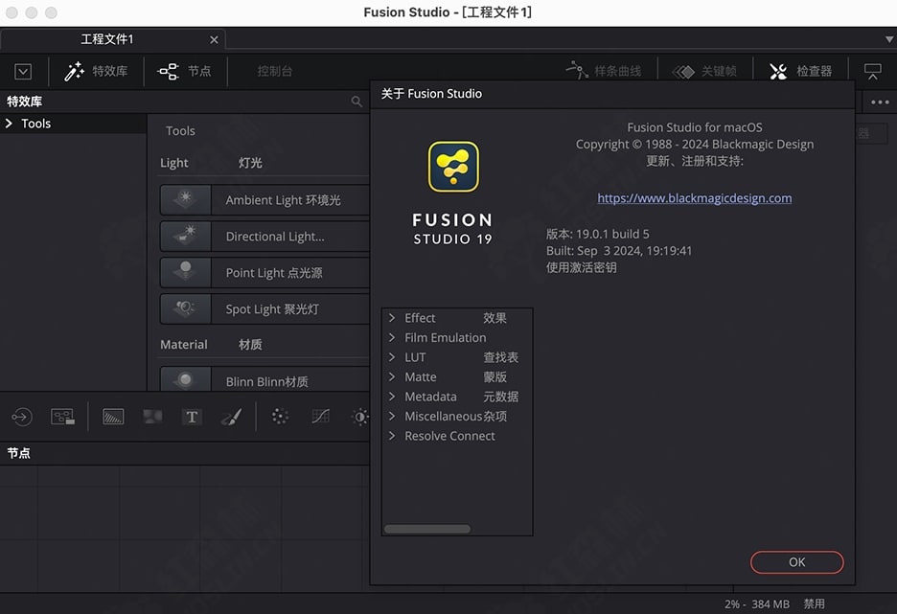Open the blackmagicdesign.com link
The image size is (897, 614).
pyautogui.click(x=695, y=198)
